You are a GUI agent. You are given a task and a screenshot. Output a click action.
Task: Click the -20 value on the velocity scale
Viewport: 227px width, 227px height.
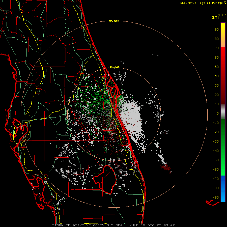tap(216, 132)
